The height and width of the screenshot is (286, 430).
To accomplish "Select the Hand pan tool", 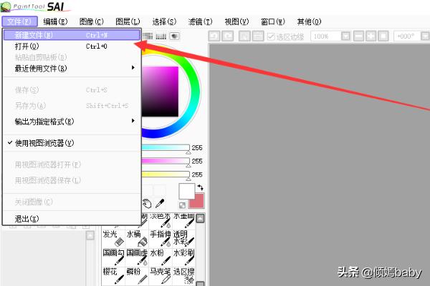I will point(147,204).
